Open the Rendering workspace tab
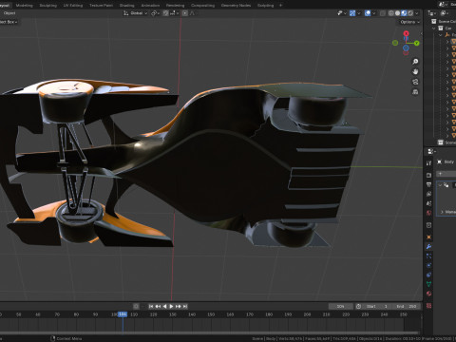Image resolution: width=456 pixels, height=342 pixels. 175,5
